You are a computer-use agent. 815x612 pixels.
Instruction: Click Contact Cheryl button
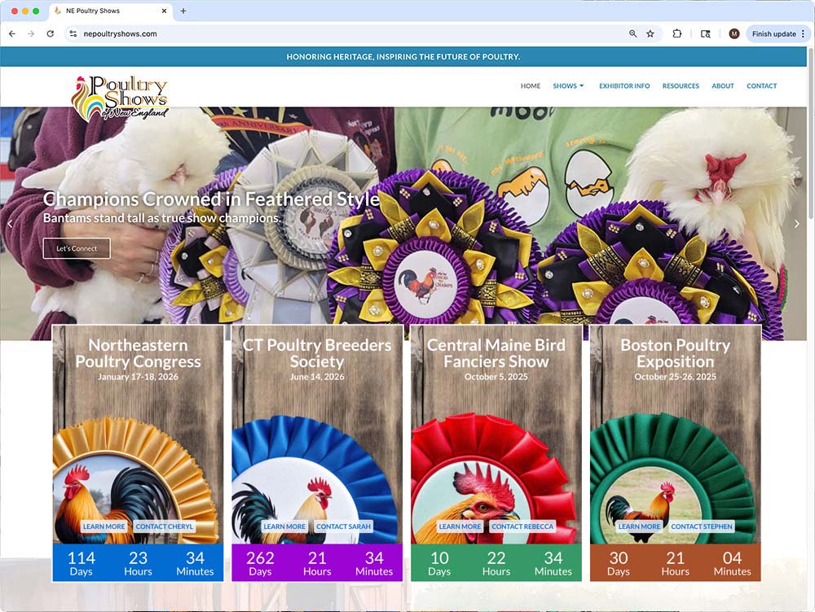[x=165, y=527]
